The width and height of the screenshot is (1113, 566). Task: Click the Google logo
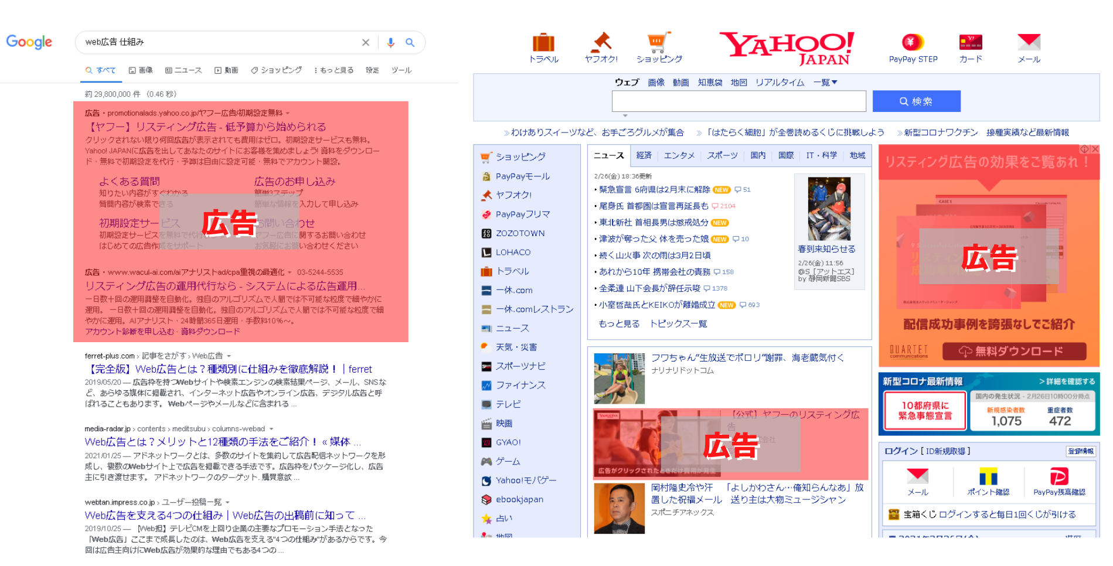[x=29, y=42]
